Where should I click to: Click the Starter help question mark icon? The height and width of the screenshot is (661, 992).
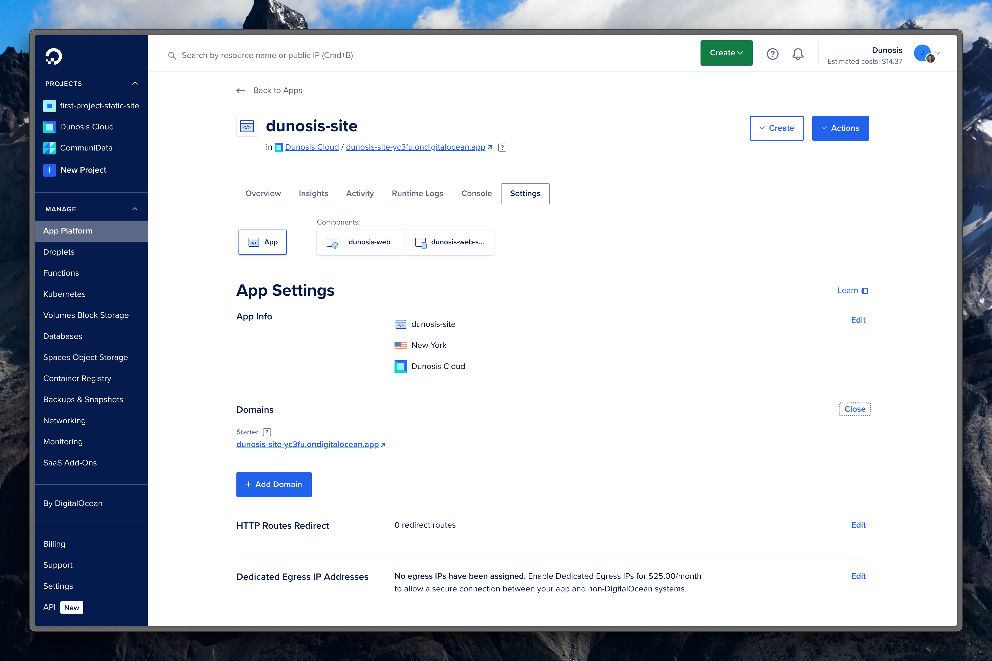267,432
